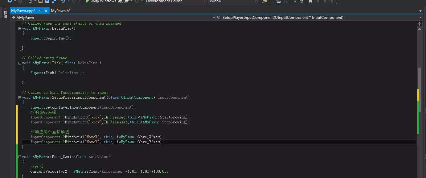Click the Comment out selected lines icon
This screenshot has width=426, height=178.
click(294, 2)
